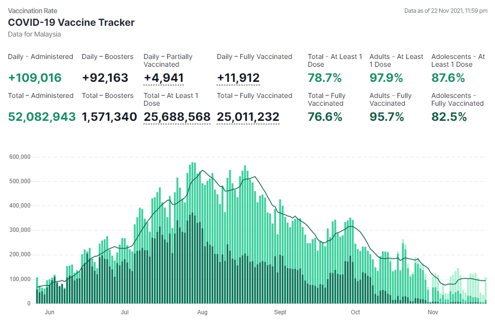Viewport: 495px width, 324px height.
Task: Click the 95.7% adults fully vaccinated percentage
Action: [386, 117]
